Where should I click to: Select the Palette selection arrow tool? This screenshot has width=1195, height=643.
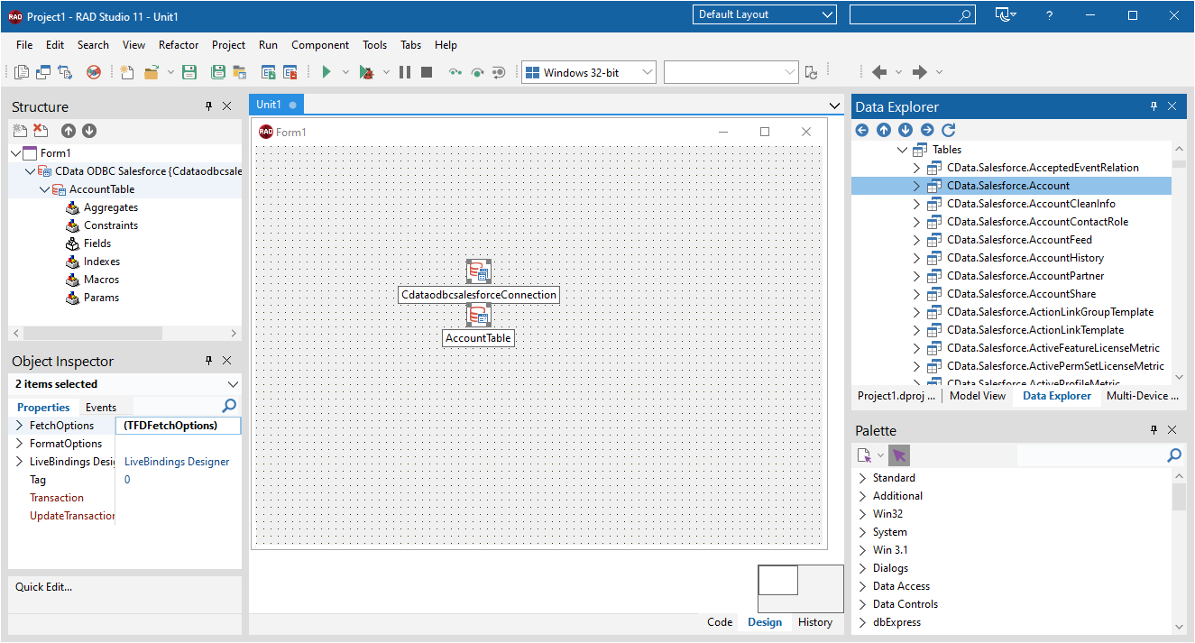click(899, 455)
